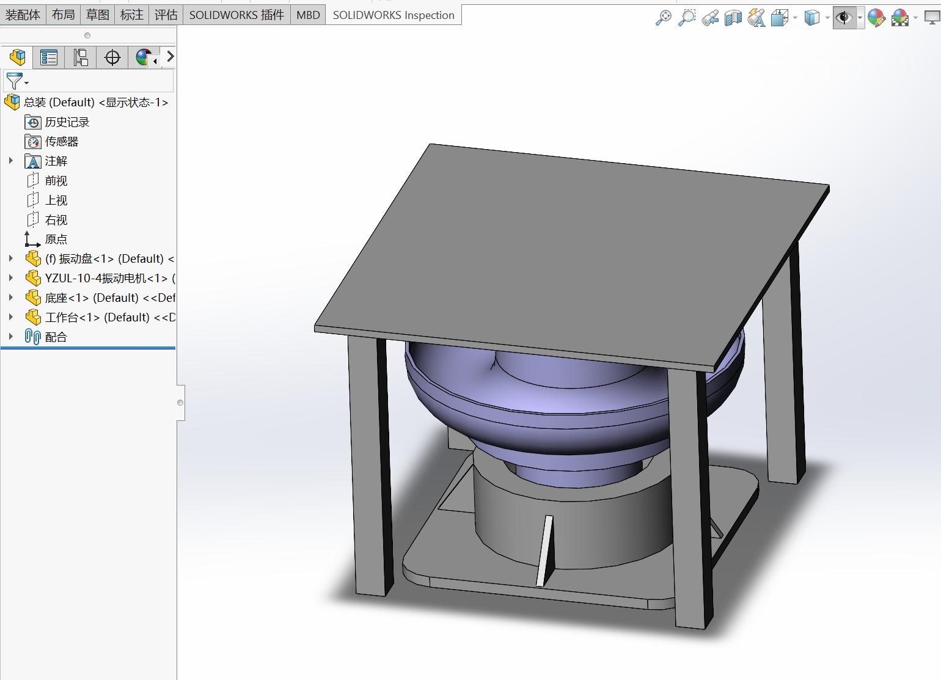Toggle the panel collapse handle on the splitter

180,403
